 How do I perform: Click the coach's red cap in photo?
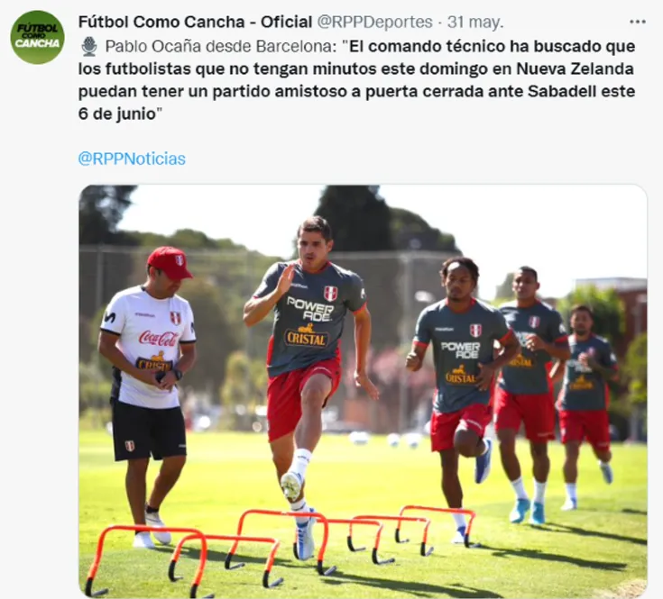[x=170, y=262]
